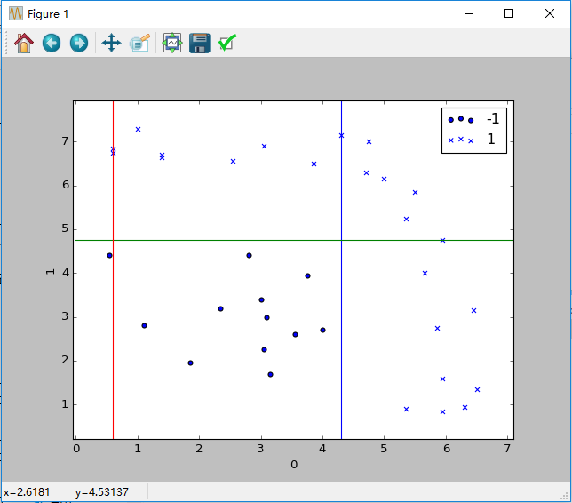
Task: Click the y-axis label 1 beside the plot
Action: tap(51, 272)
